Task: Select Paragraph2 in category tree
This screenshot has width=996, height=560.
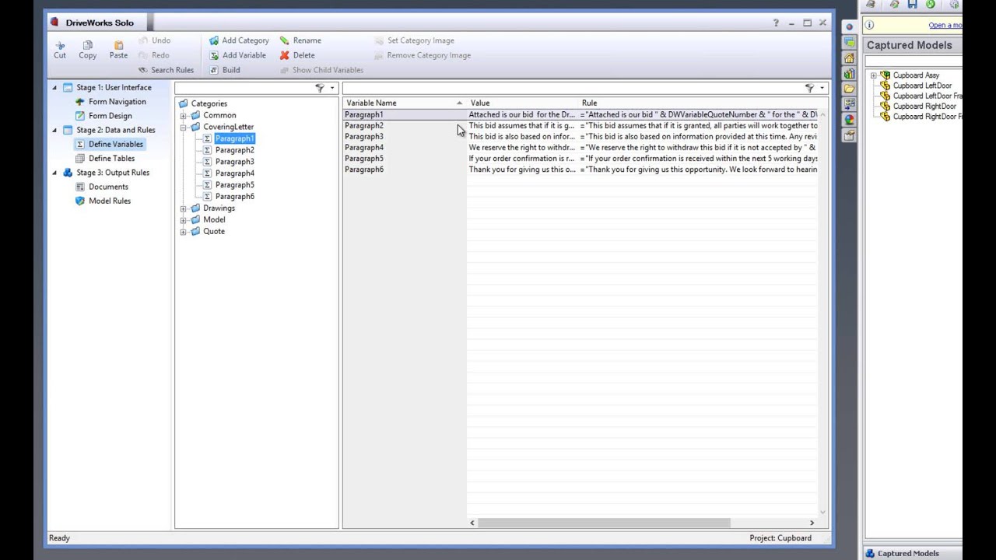Action: click(234, 150)
